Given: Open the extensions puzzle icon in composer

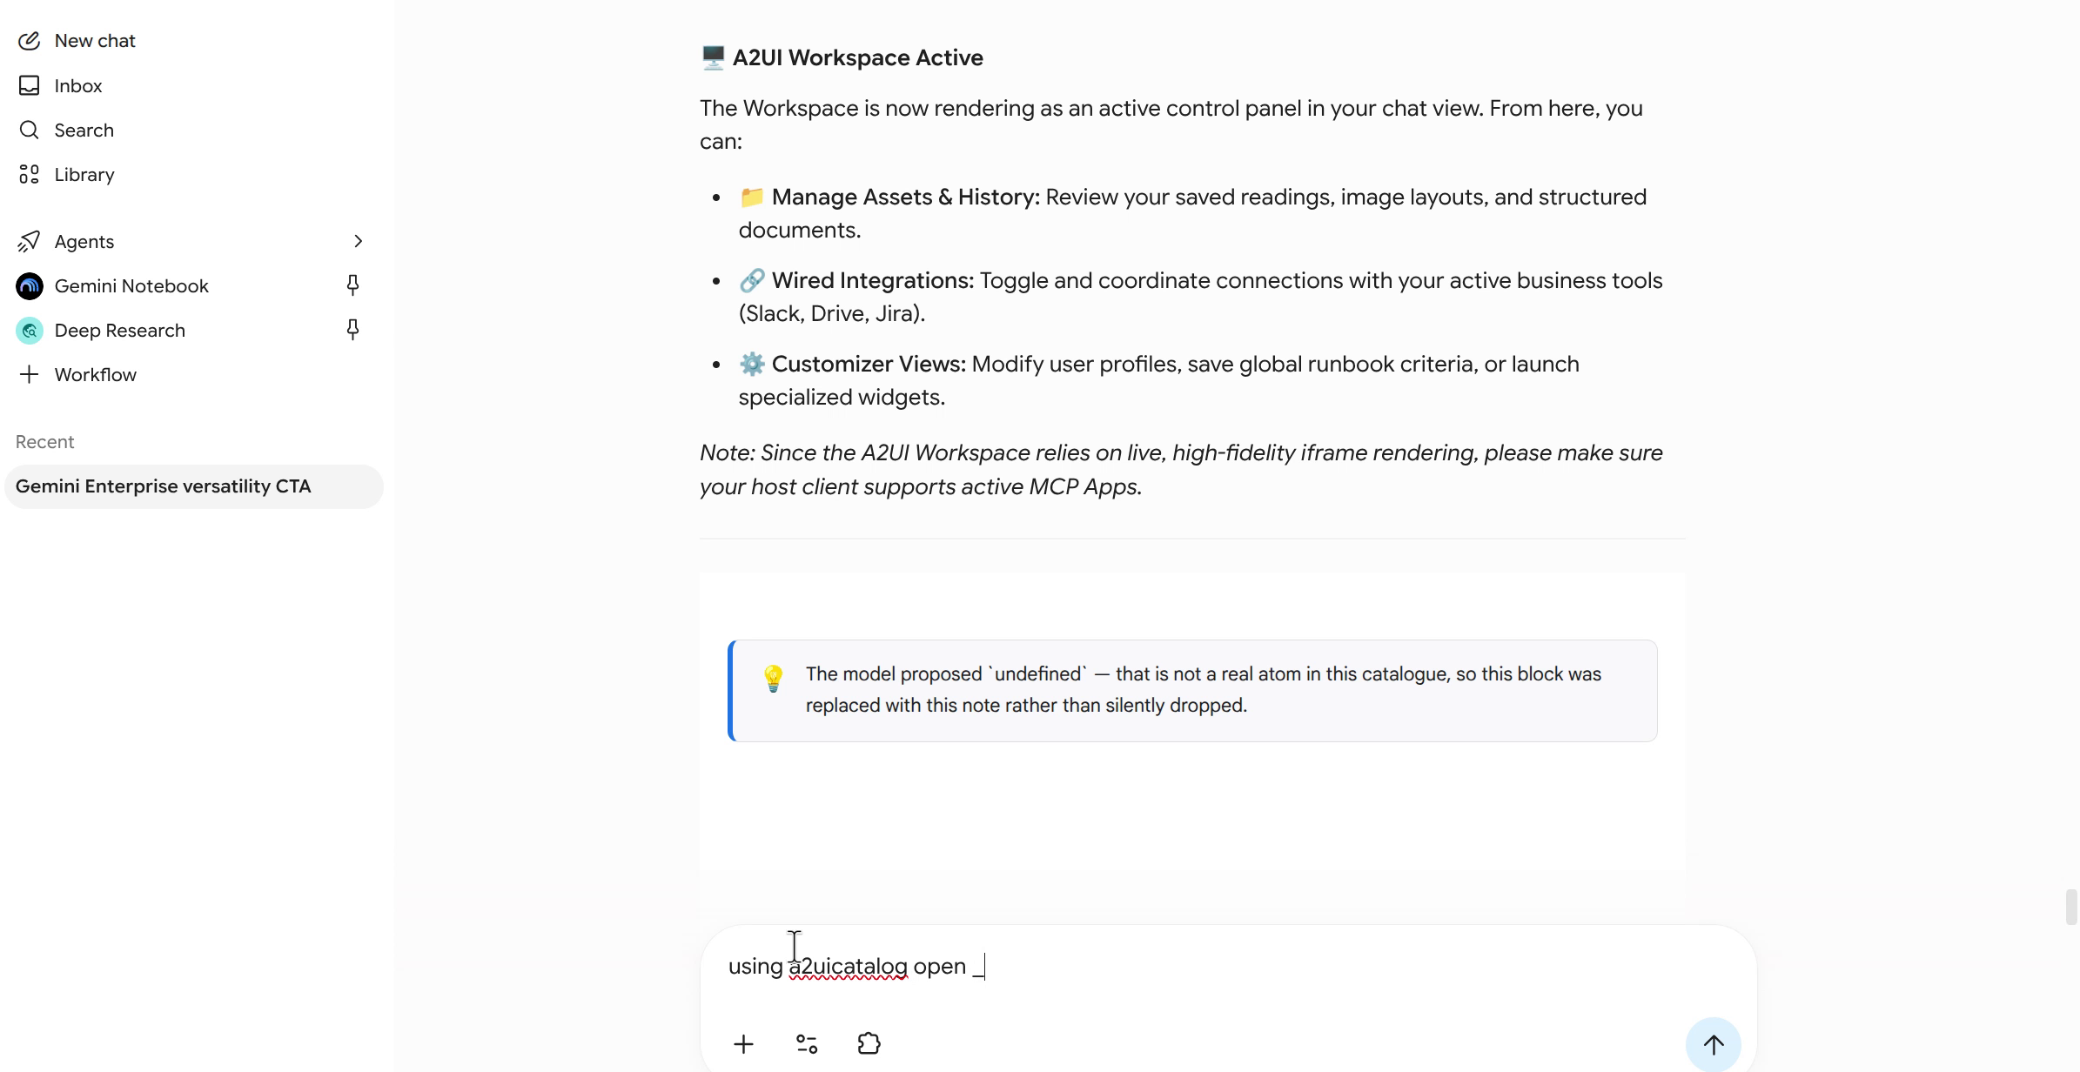Looking at the screenshot, I should (869, 1043).
